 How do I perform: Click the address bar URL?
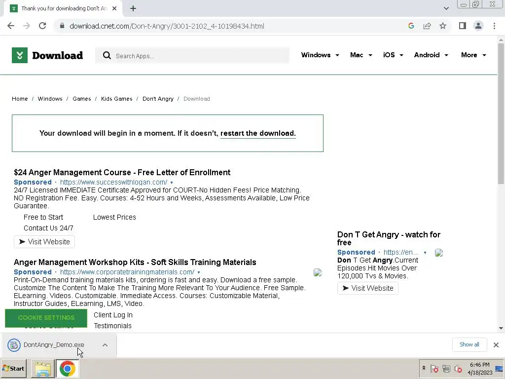[x=167, y=26]
